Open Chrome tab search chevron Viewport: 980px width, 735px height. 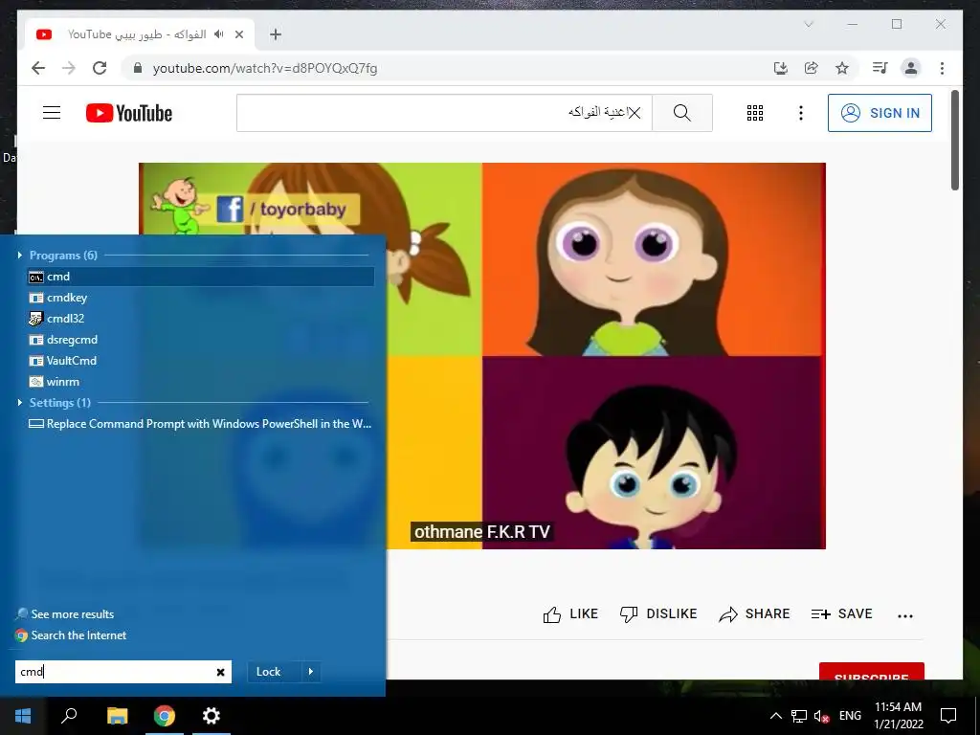pos(809,24)
